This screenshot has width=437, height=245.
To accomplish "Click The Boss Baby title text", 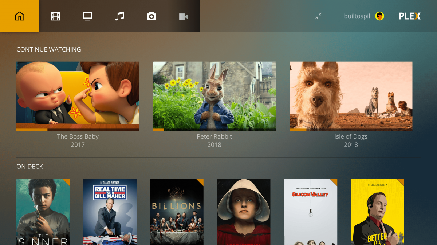I will click(78, 137).
